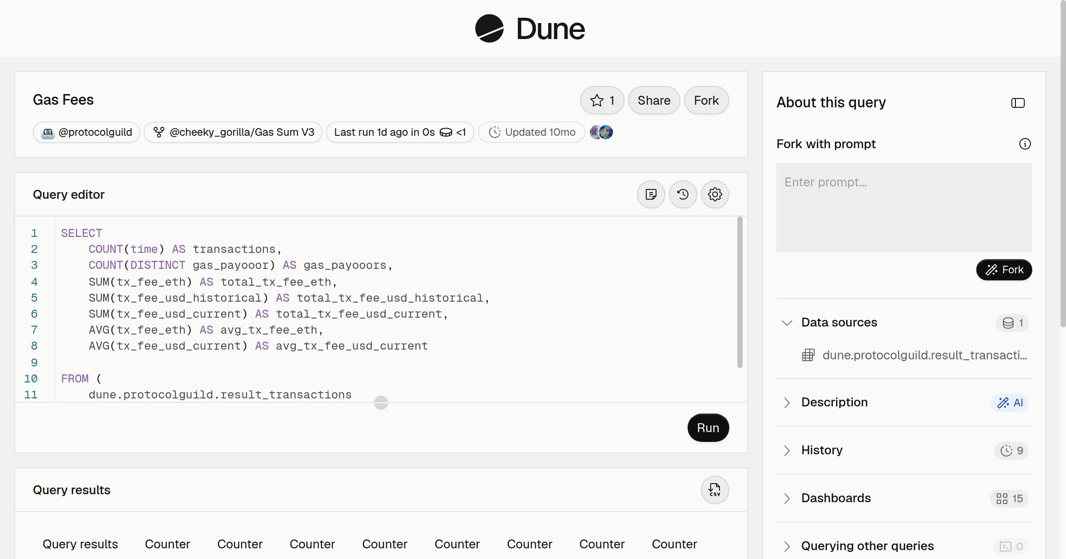
Task: Click the contributor avatars next to Updated
Action: [601, 132]
